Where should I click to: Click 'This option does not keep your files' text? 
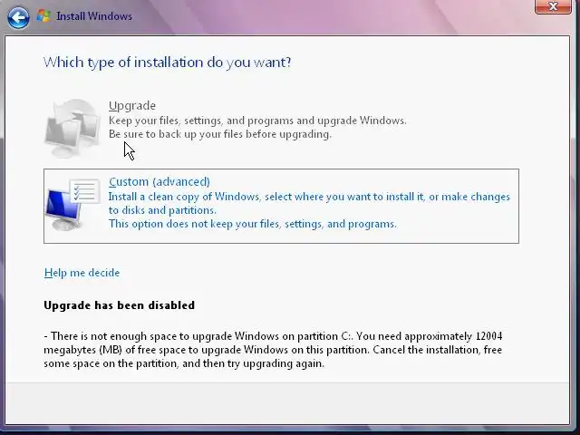(x=253, y=224)
